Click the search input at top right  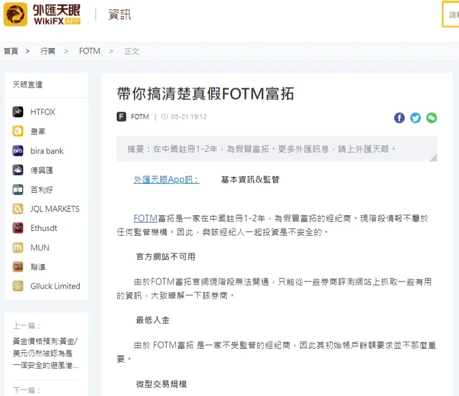tap(451, 14)
